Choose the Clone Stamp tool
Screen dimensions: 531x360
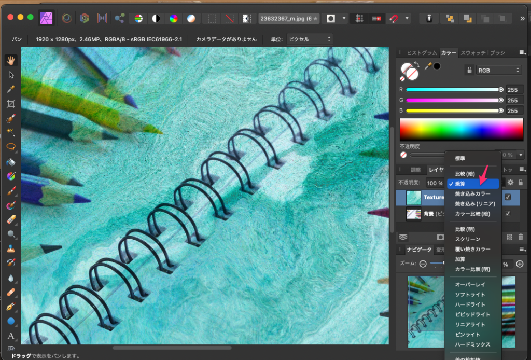[11, 248]
